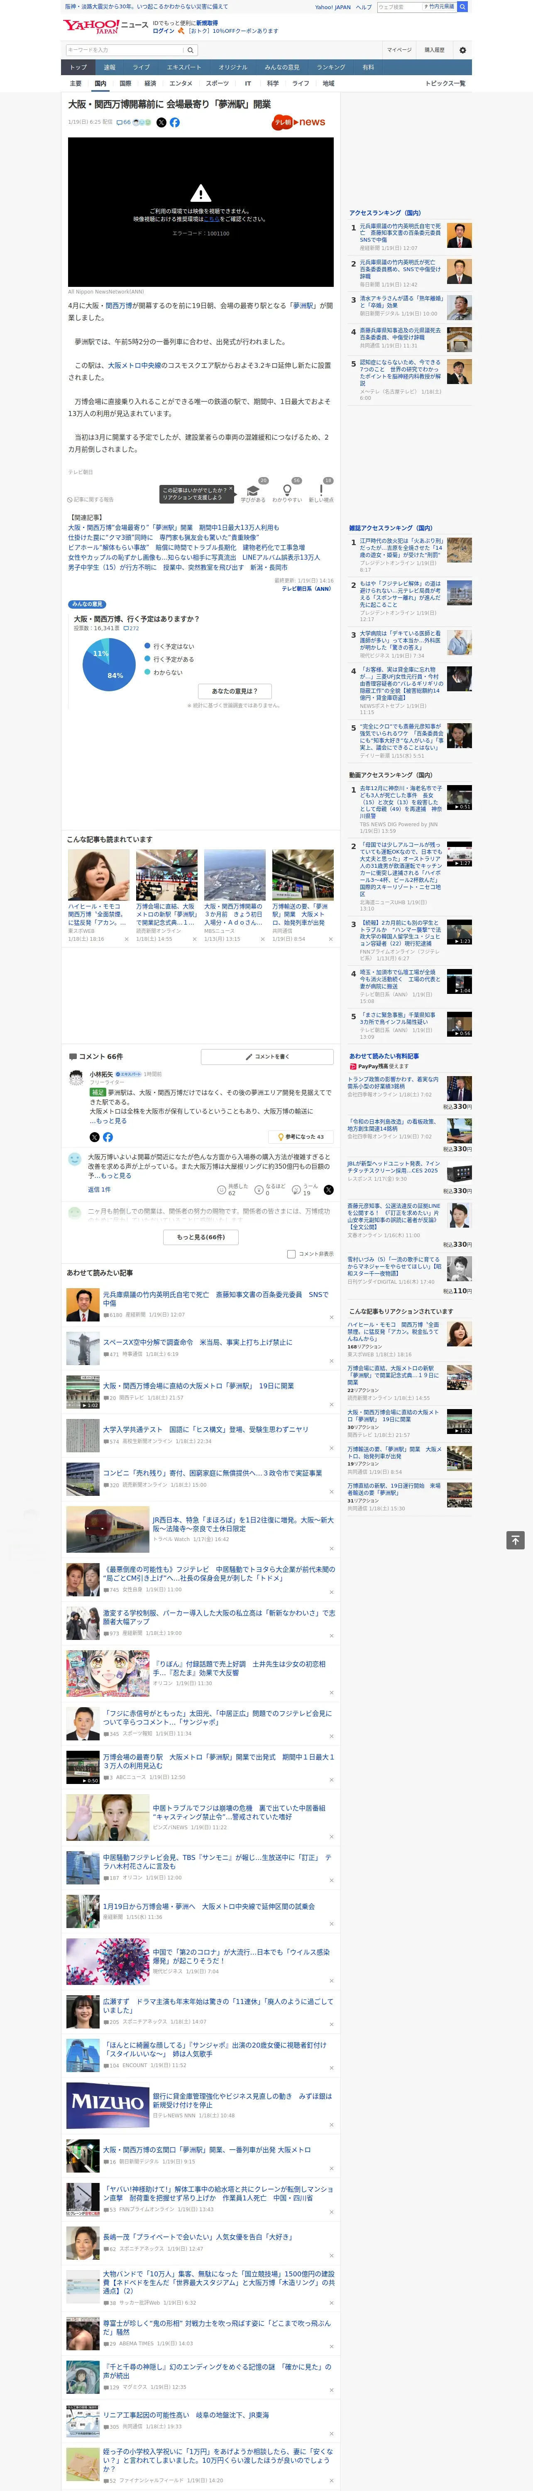Open the エキスパート navigation tab
The height and width of the screenshot is (2491, 533).
(184, 68)
